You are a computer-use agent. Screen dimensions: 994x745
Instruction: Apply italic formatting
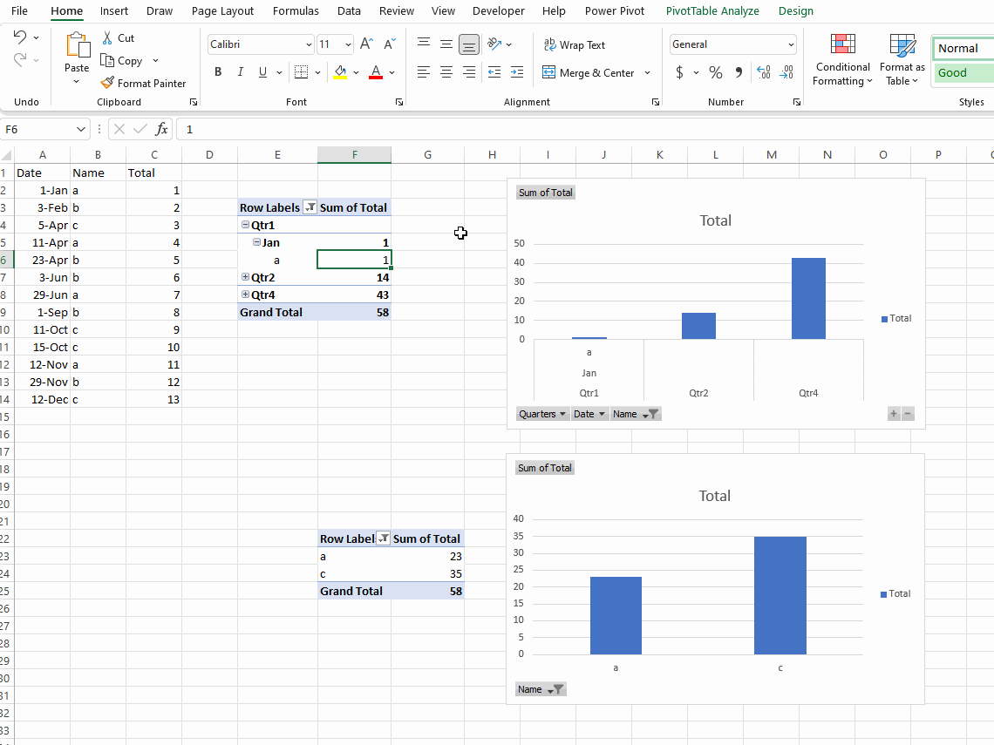(x=240, y=71)
